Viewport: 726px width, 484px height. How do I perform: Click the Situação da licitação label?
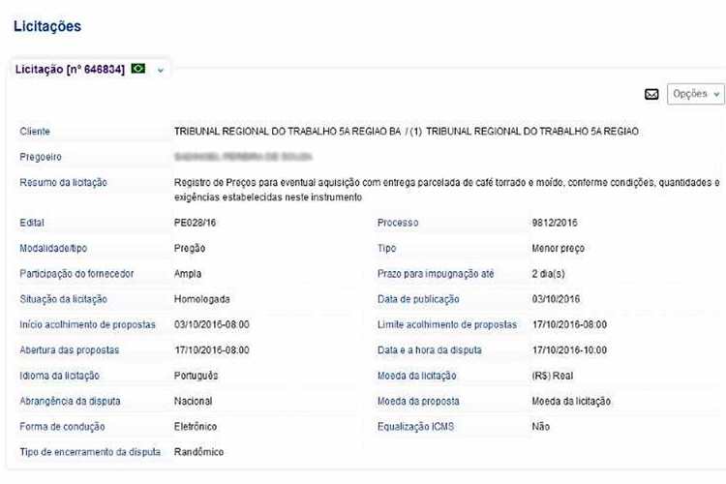(x=63, y=299)
